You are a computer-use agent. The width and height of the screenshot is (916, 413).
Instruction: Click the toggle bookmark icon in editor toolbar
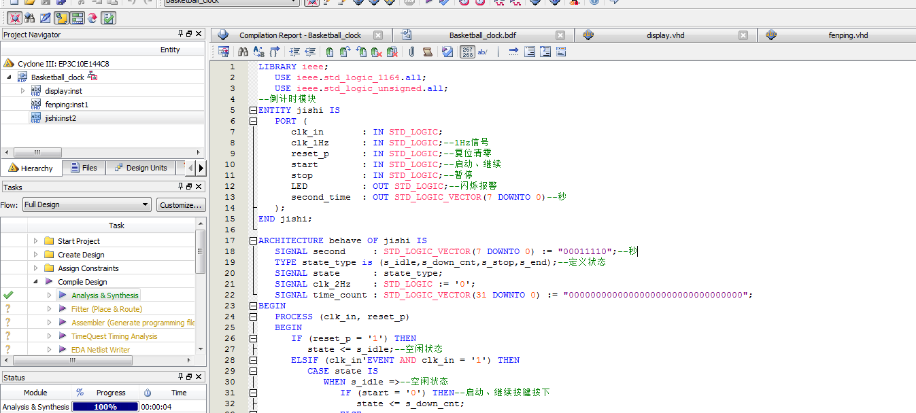(329, 52)
